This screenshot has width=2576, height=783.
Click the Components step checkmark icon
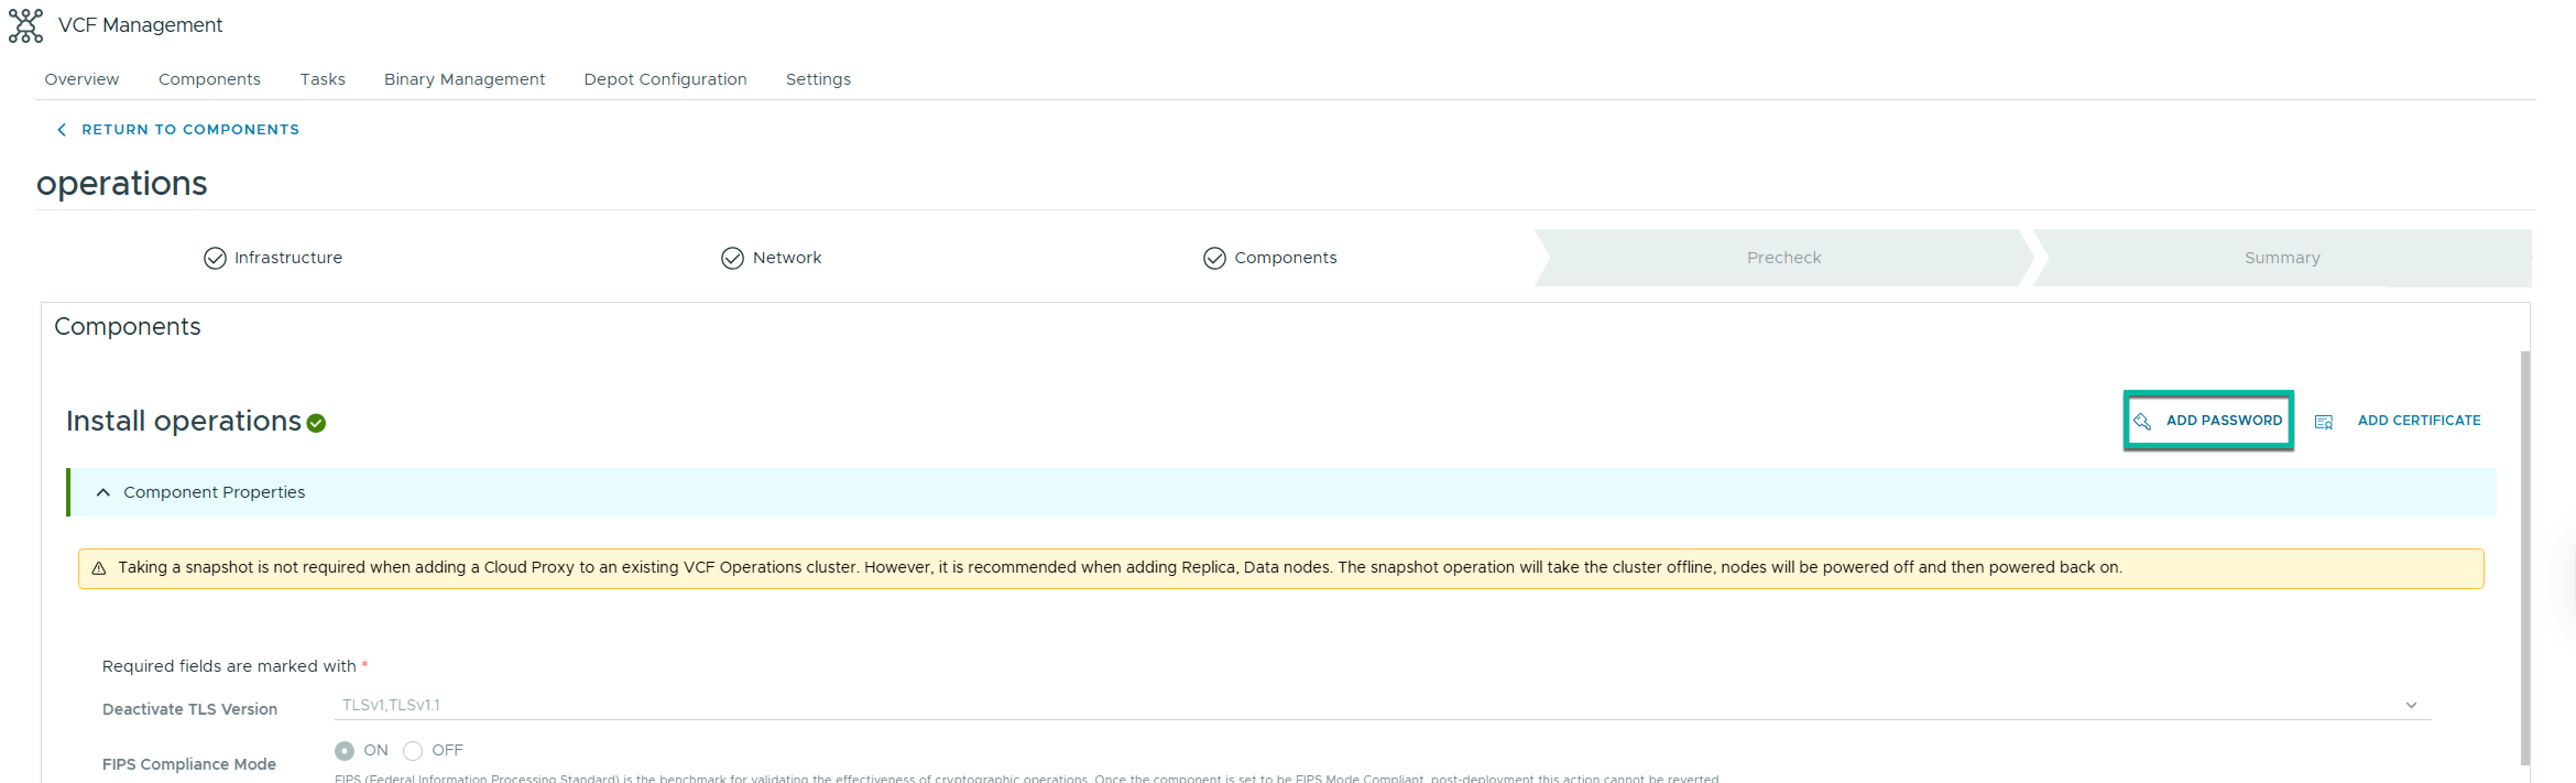coord(1214,258)
